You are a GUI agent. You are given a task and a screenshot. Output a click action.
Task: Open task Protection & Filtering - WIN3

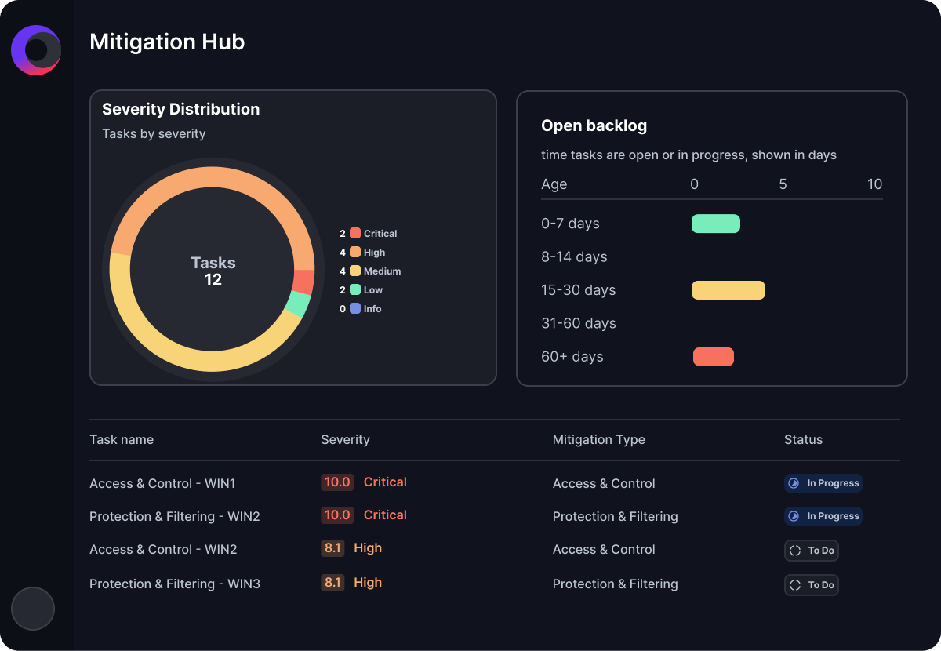point(175,584)
